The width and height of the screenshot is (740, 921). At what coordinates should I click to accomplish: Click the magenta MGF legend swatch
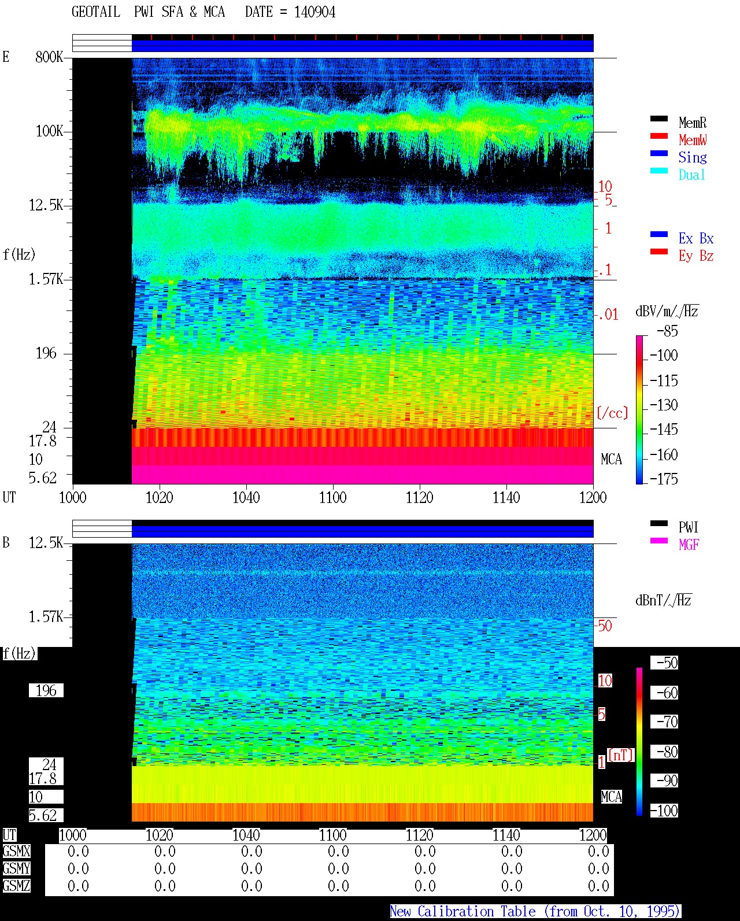[x=659, y=541]
